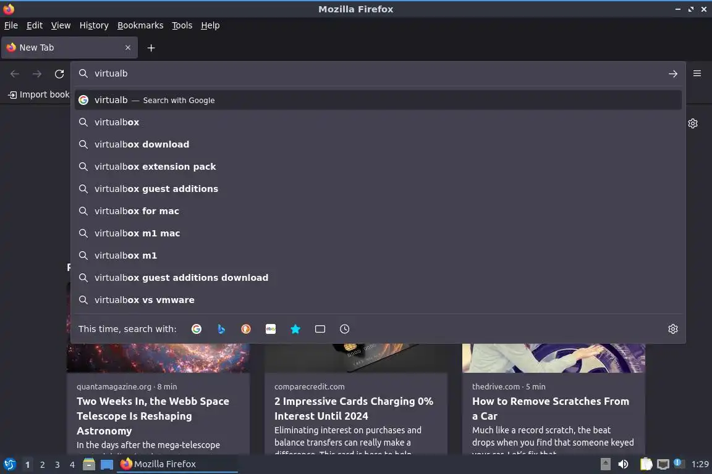712x474 pixels.
Task: Select 'virtualbox guest additions' suggestion
Action: point(378,189)
